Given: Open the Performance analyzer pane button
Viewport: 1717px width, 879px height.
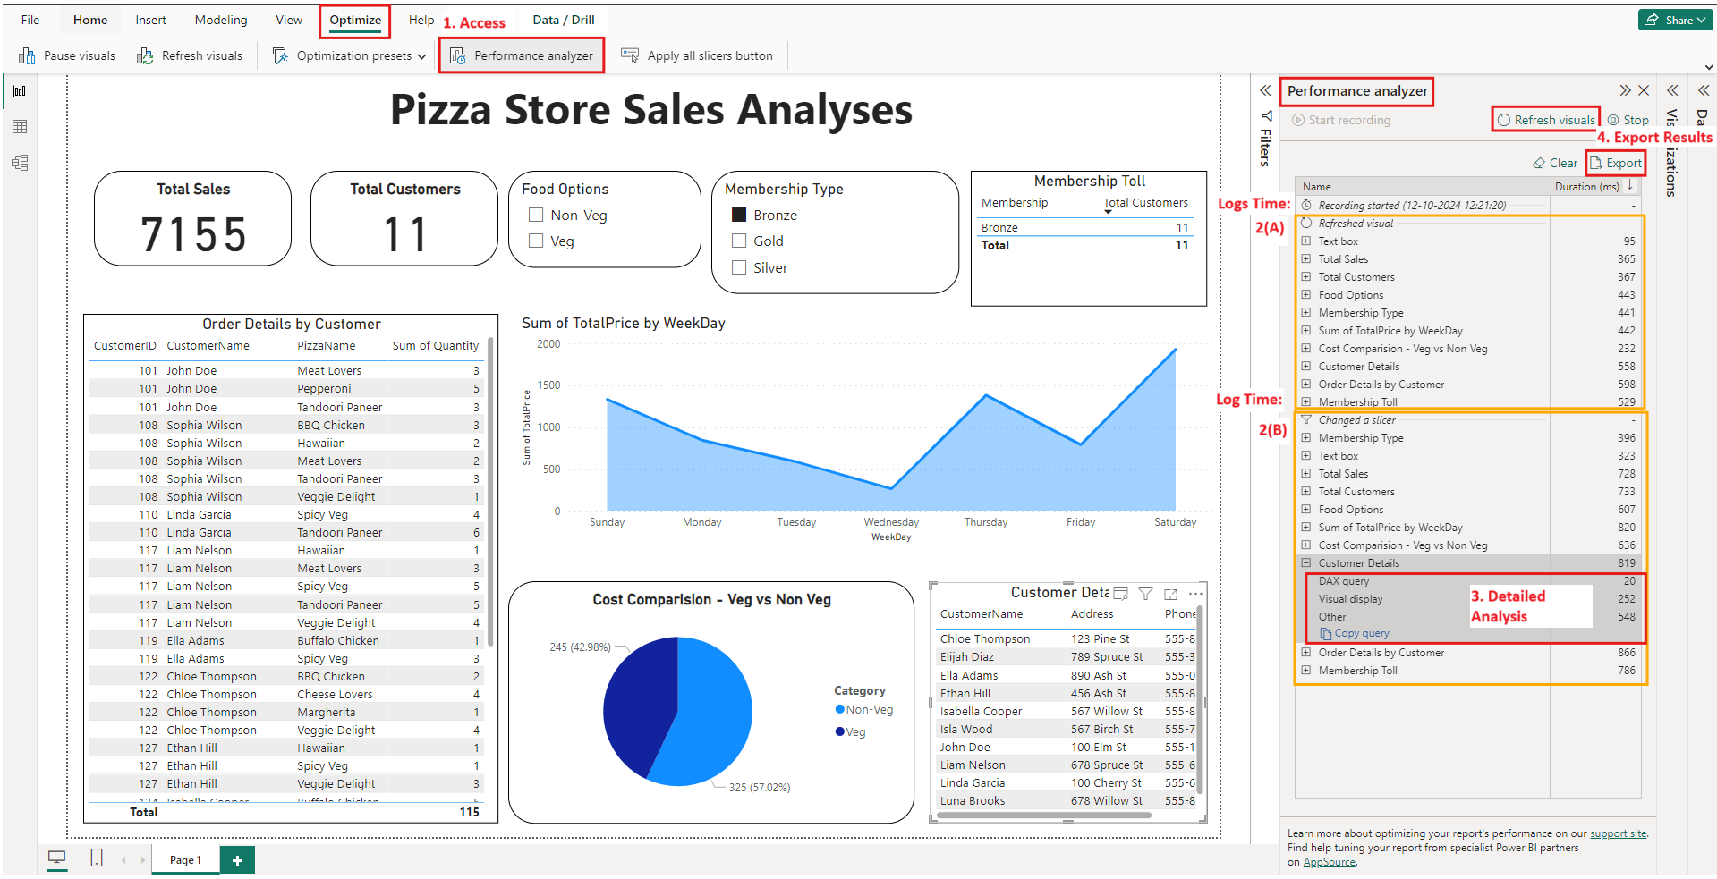Looking at the screenshot, I should point(522,55).
